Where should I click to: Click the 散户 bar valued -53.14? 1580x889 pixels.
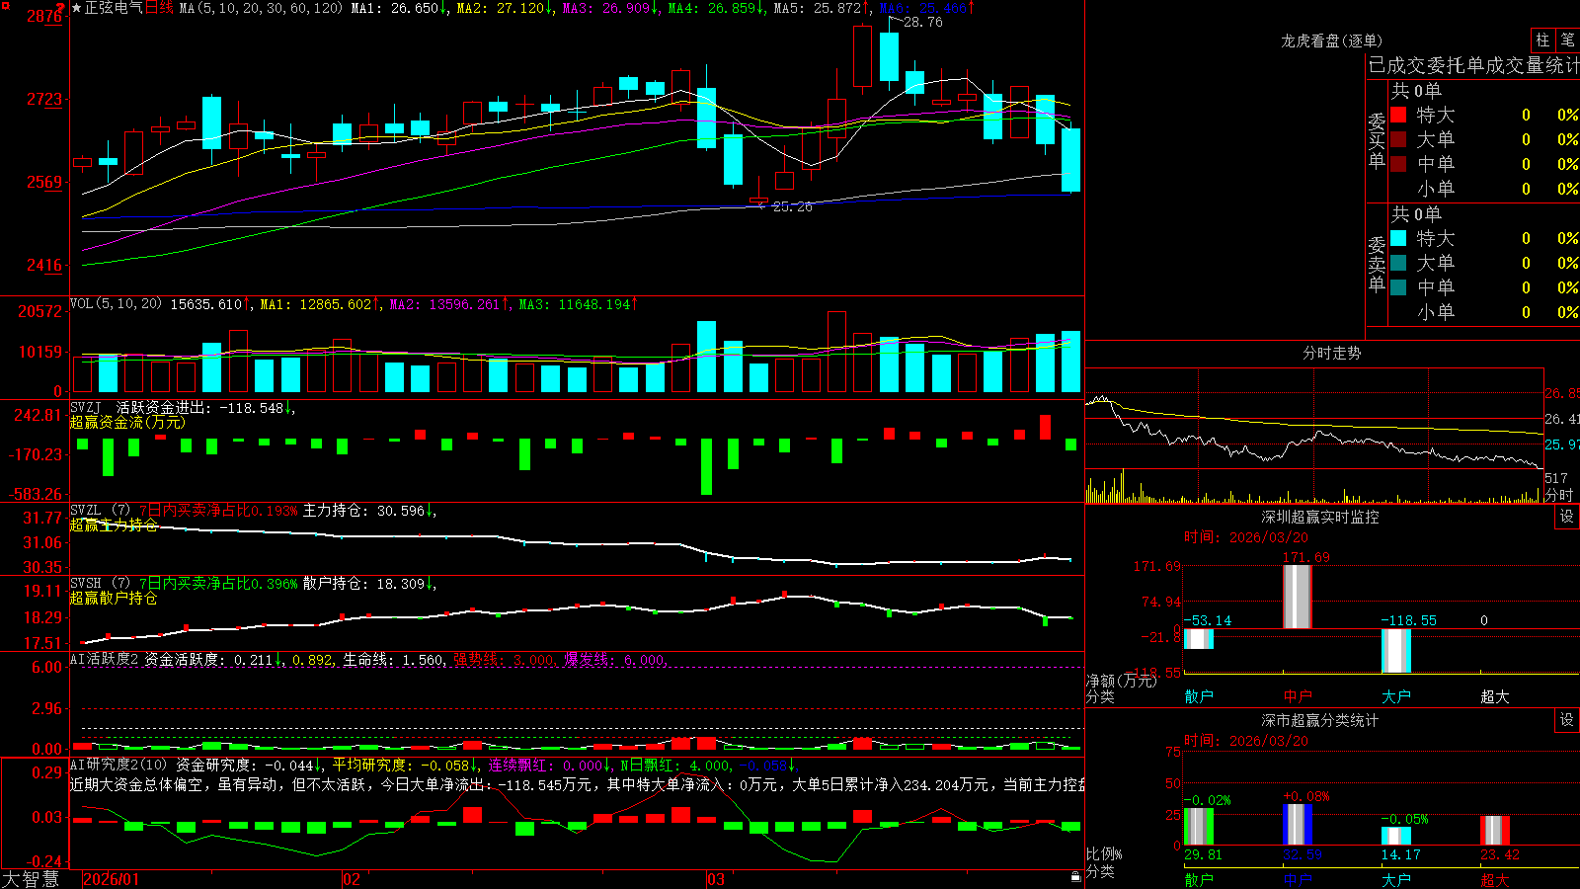(1199, 639)
